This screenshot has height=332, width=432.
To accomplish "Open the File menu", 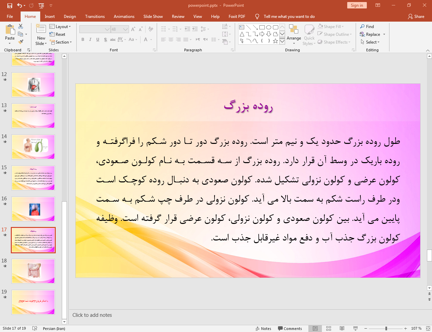I will pos(10,17).
